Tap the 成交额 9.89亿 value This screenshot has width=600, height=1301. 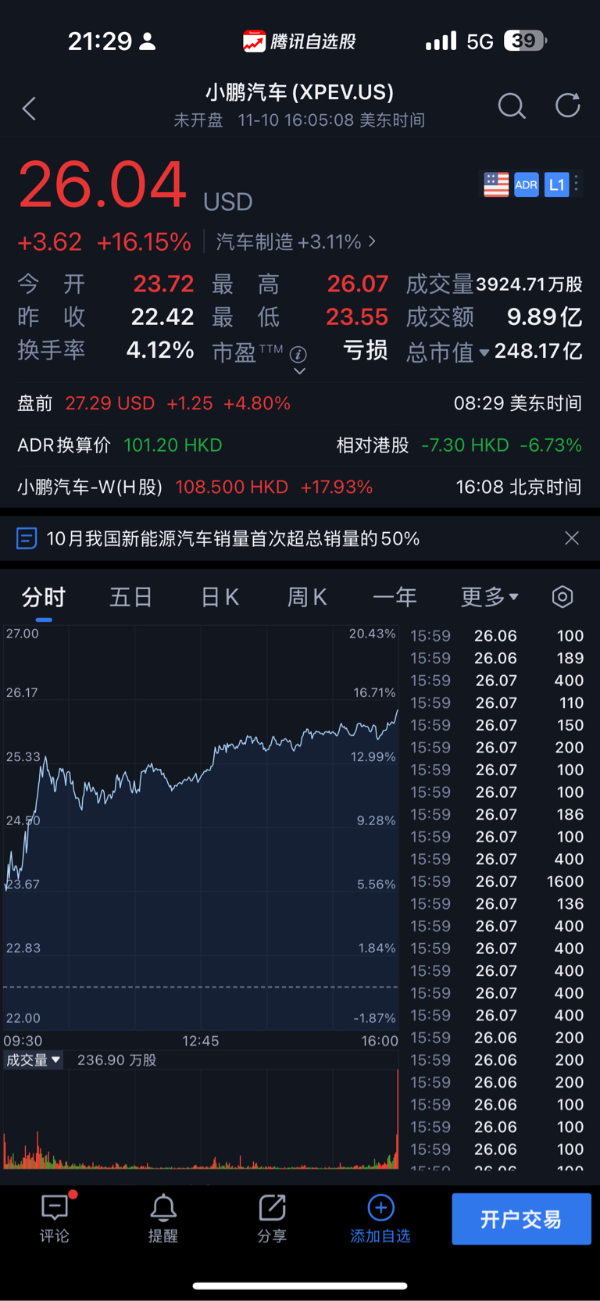(x=545, y=317)
